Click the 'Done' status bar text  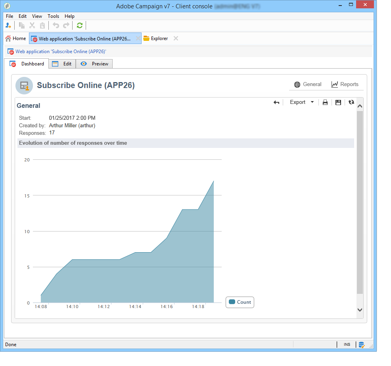[11, 345]
